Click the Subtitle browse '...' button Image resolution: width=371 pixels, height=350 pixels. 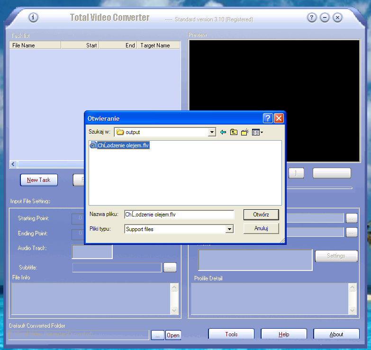click(x=170, y=268)
